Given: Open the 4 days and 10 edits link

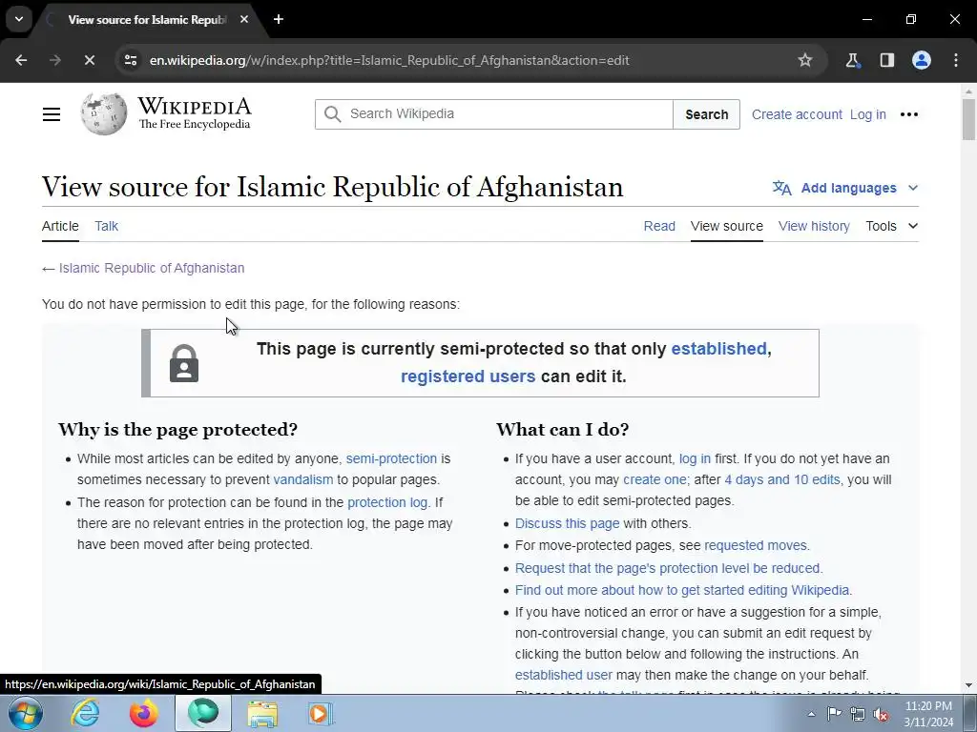Looking at the screenshot, I should [782, 480].
